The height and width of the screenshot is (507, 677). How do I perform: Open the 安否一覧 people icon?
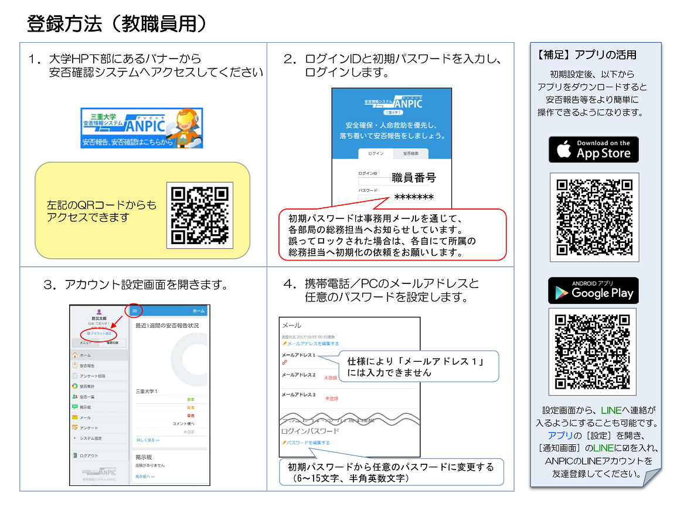74,397
